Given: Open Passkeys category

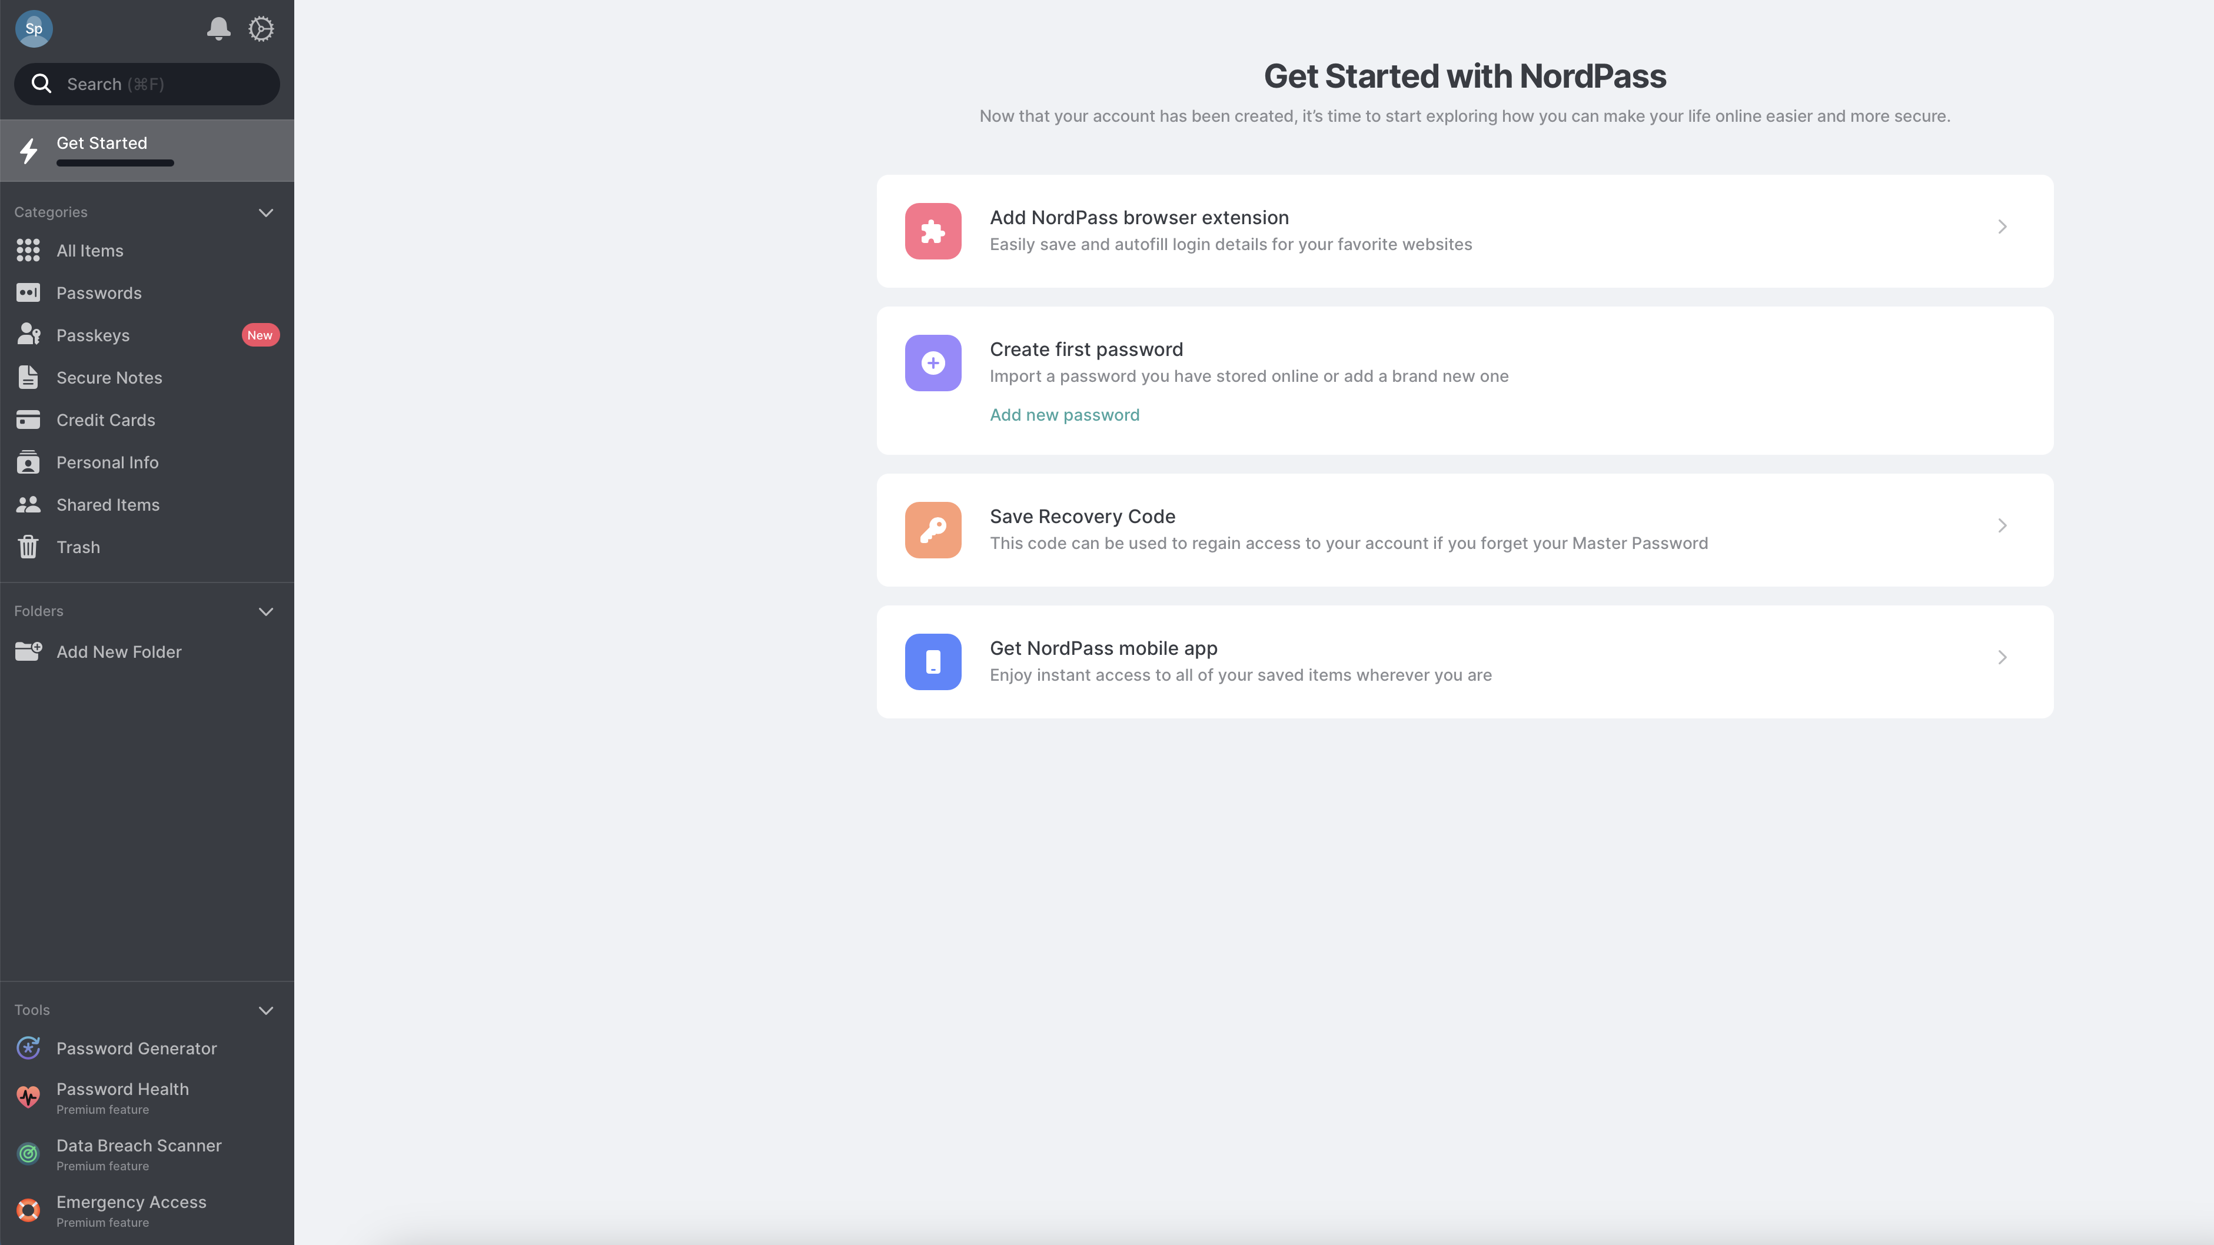Looking at the screenshot, I should (x=147, y=335).
